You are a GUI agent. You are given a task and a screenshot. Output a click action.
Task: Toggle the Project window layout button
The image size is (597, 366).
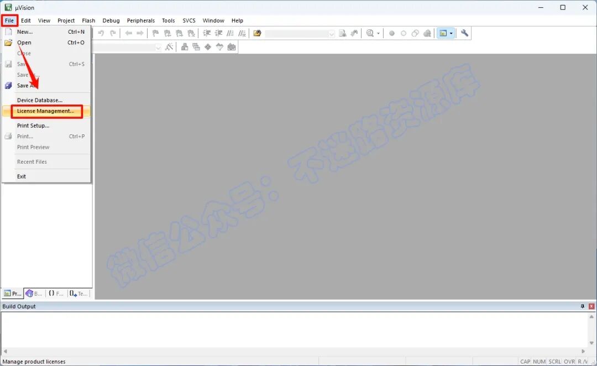click(443, 33)
